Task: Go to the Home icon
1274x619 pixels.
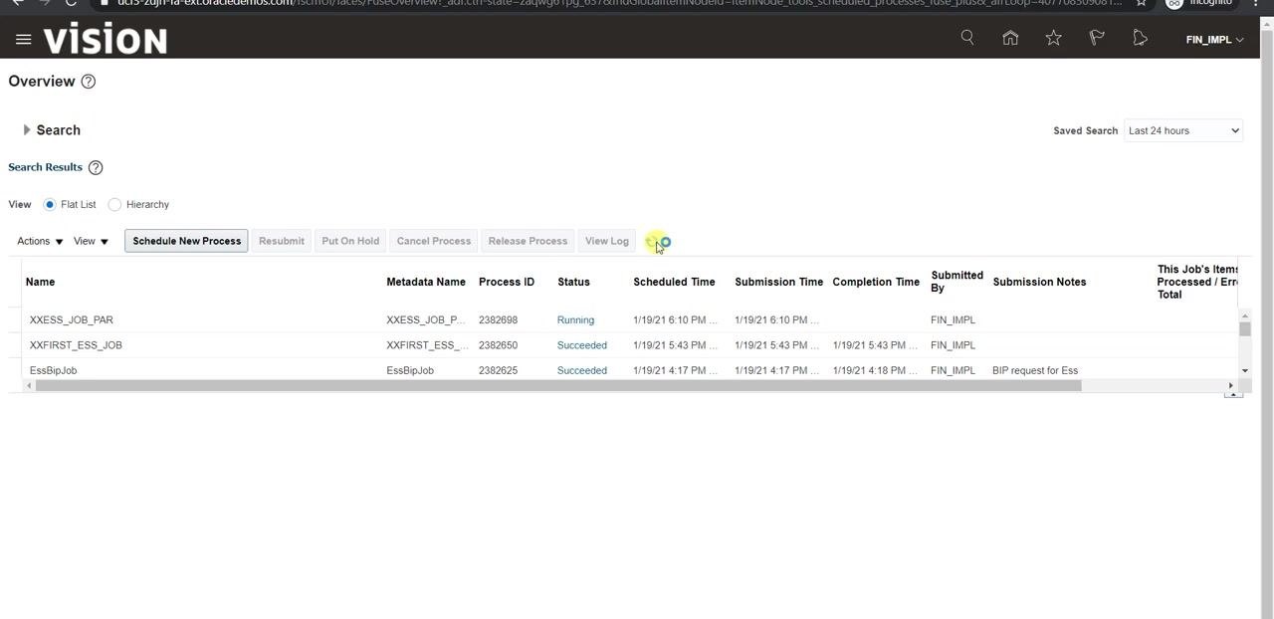Action: [x=1010, y=38]
